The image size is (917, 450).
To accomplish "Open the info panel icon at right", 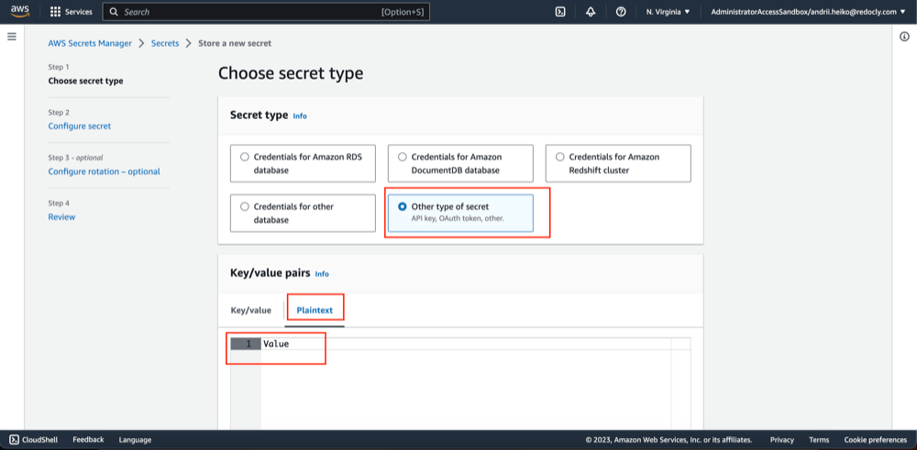I will pos(904,37).
